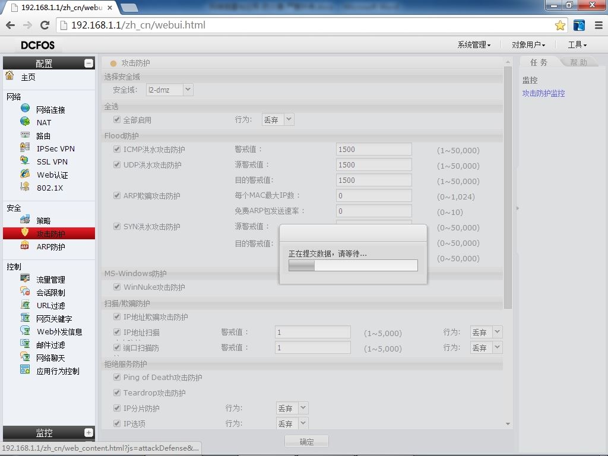This screenshot has width=608, height=456.
Task: Close the 192.168.1.1 browser tab
Action: click(x=110, y=7)
